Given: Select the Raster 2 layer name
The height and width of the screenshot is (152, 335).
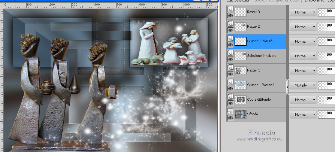Looking at the screenshot, I should (x=253, y=27).
